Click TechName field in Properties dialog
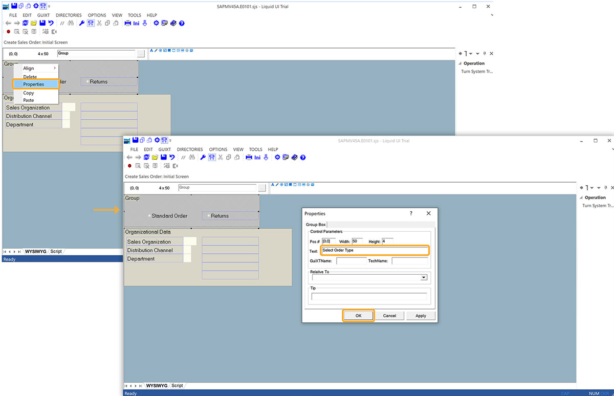The image size is (614, 396). coord(410,261)
